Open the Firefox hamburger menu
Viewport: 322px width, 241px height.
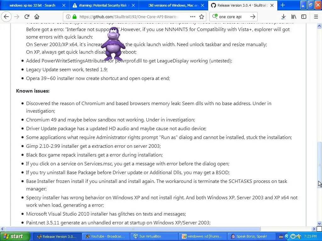[316, 17]
